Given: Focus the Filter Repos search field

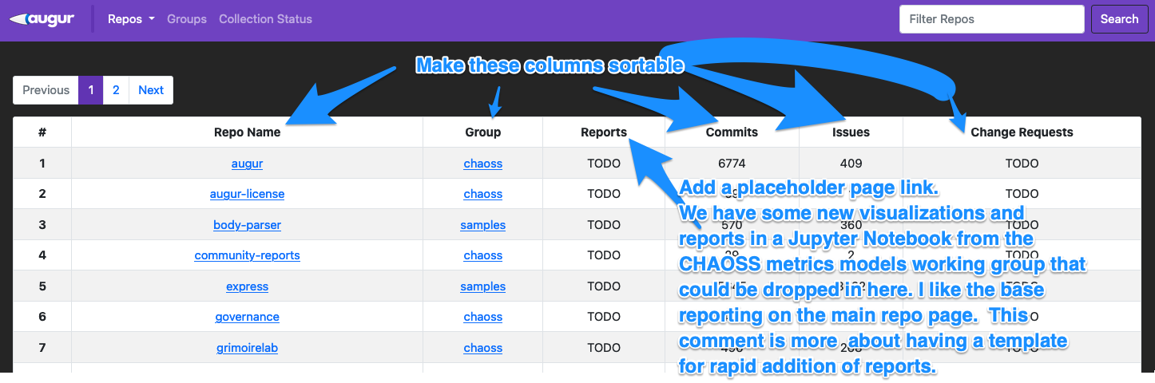Looking at the screenshot, I should [992, 19].
